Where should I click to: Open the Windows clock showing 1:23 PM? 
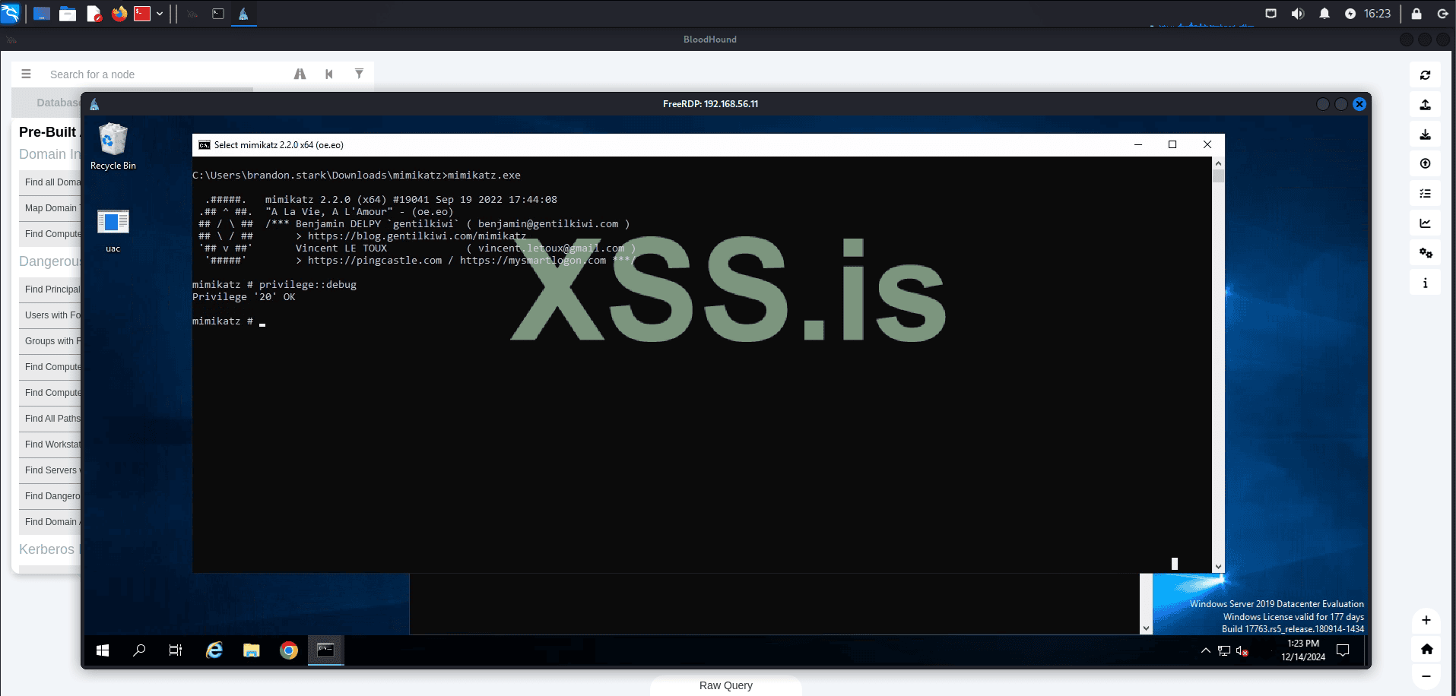tap(1303, 650)
